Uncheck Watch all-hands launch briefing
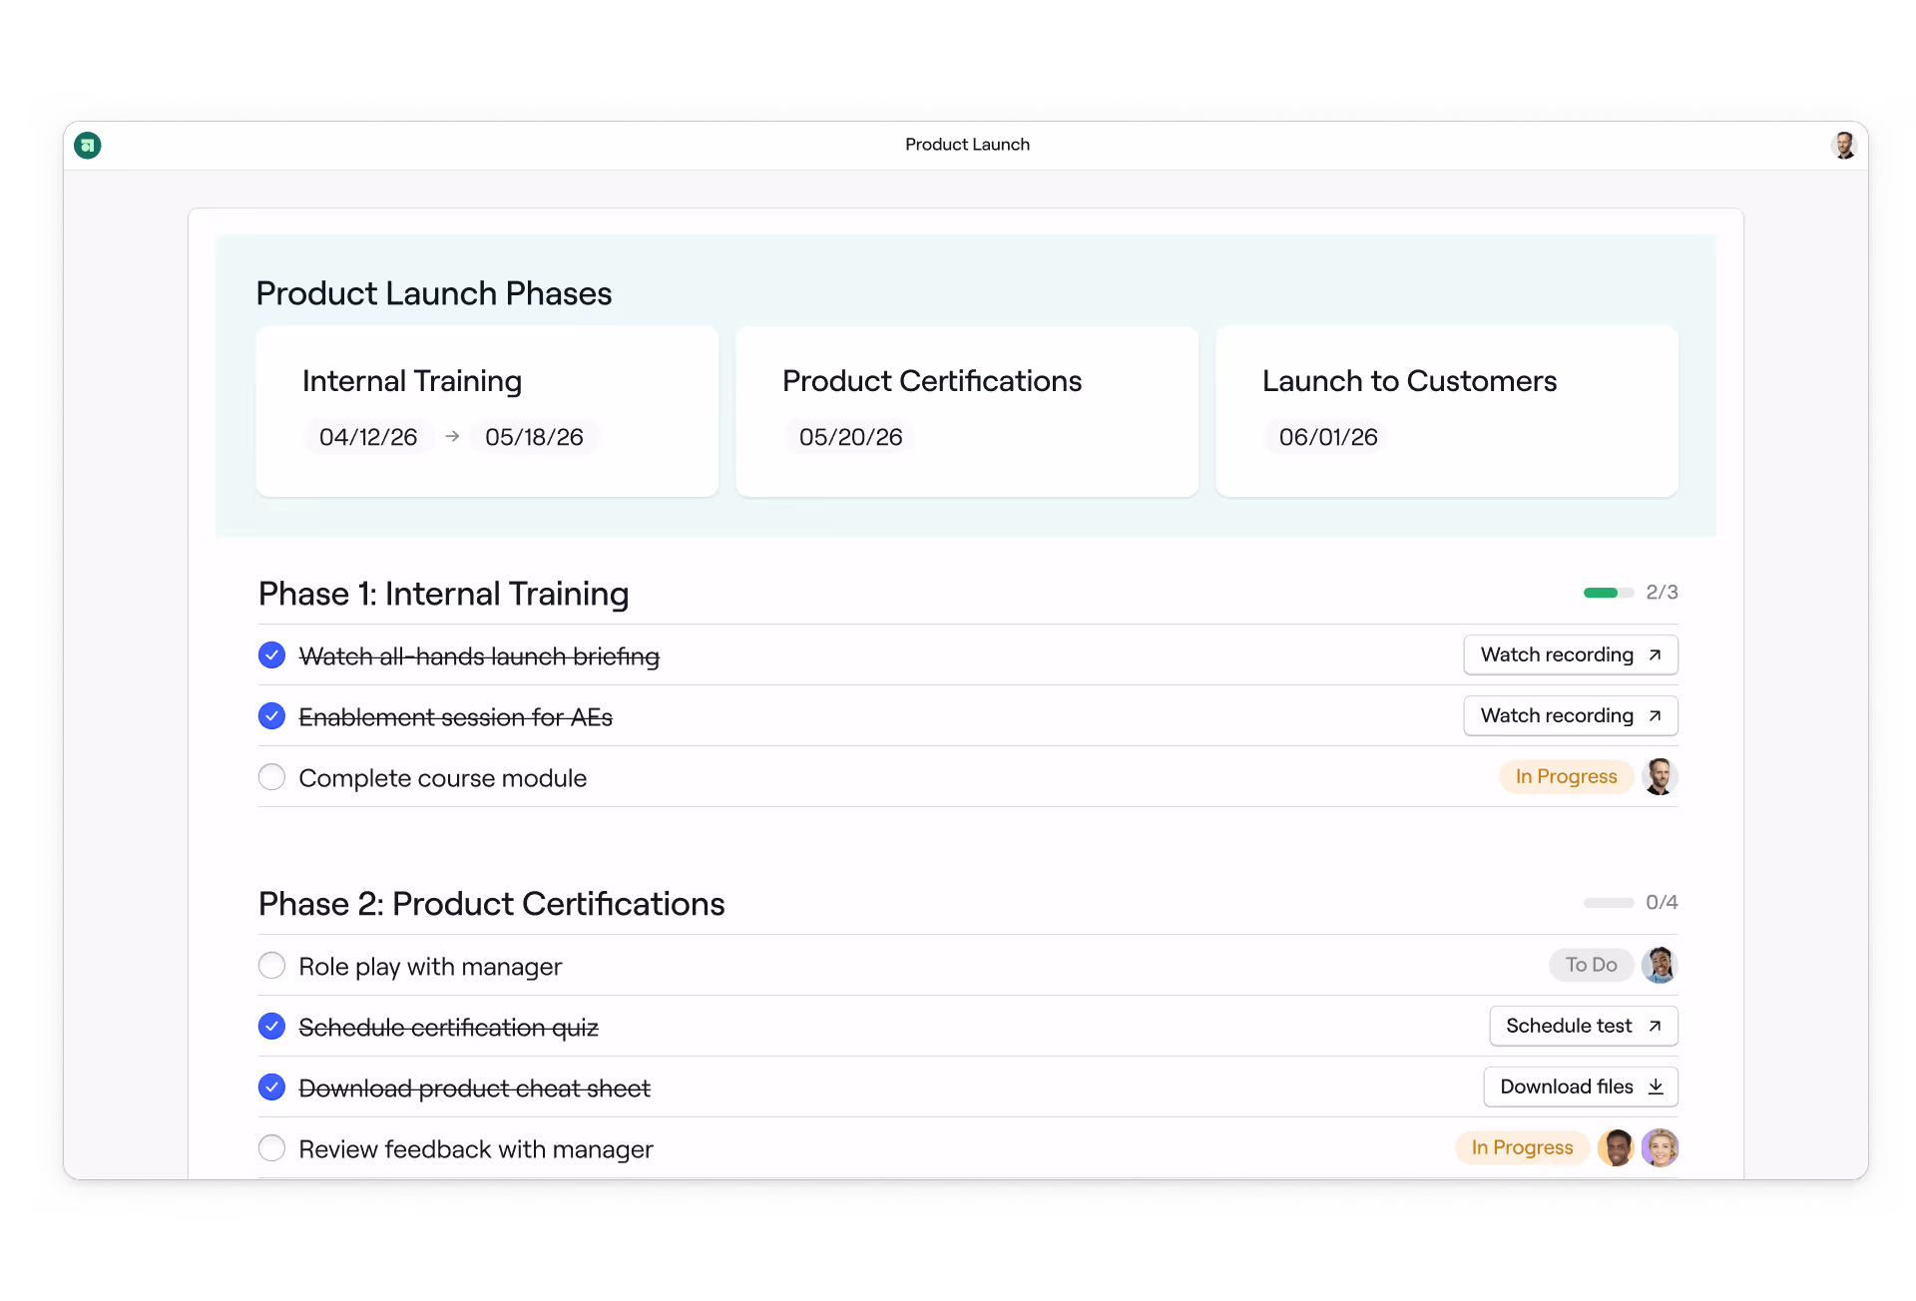Image resolution: width=1916 pixels, height=1301 pixels. coord(271,655)
